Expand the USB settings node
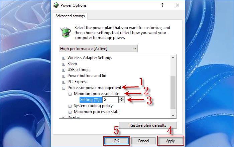Image resolution: width=234 pixels, height=147 pixels. click(x=64, y=70)
